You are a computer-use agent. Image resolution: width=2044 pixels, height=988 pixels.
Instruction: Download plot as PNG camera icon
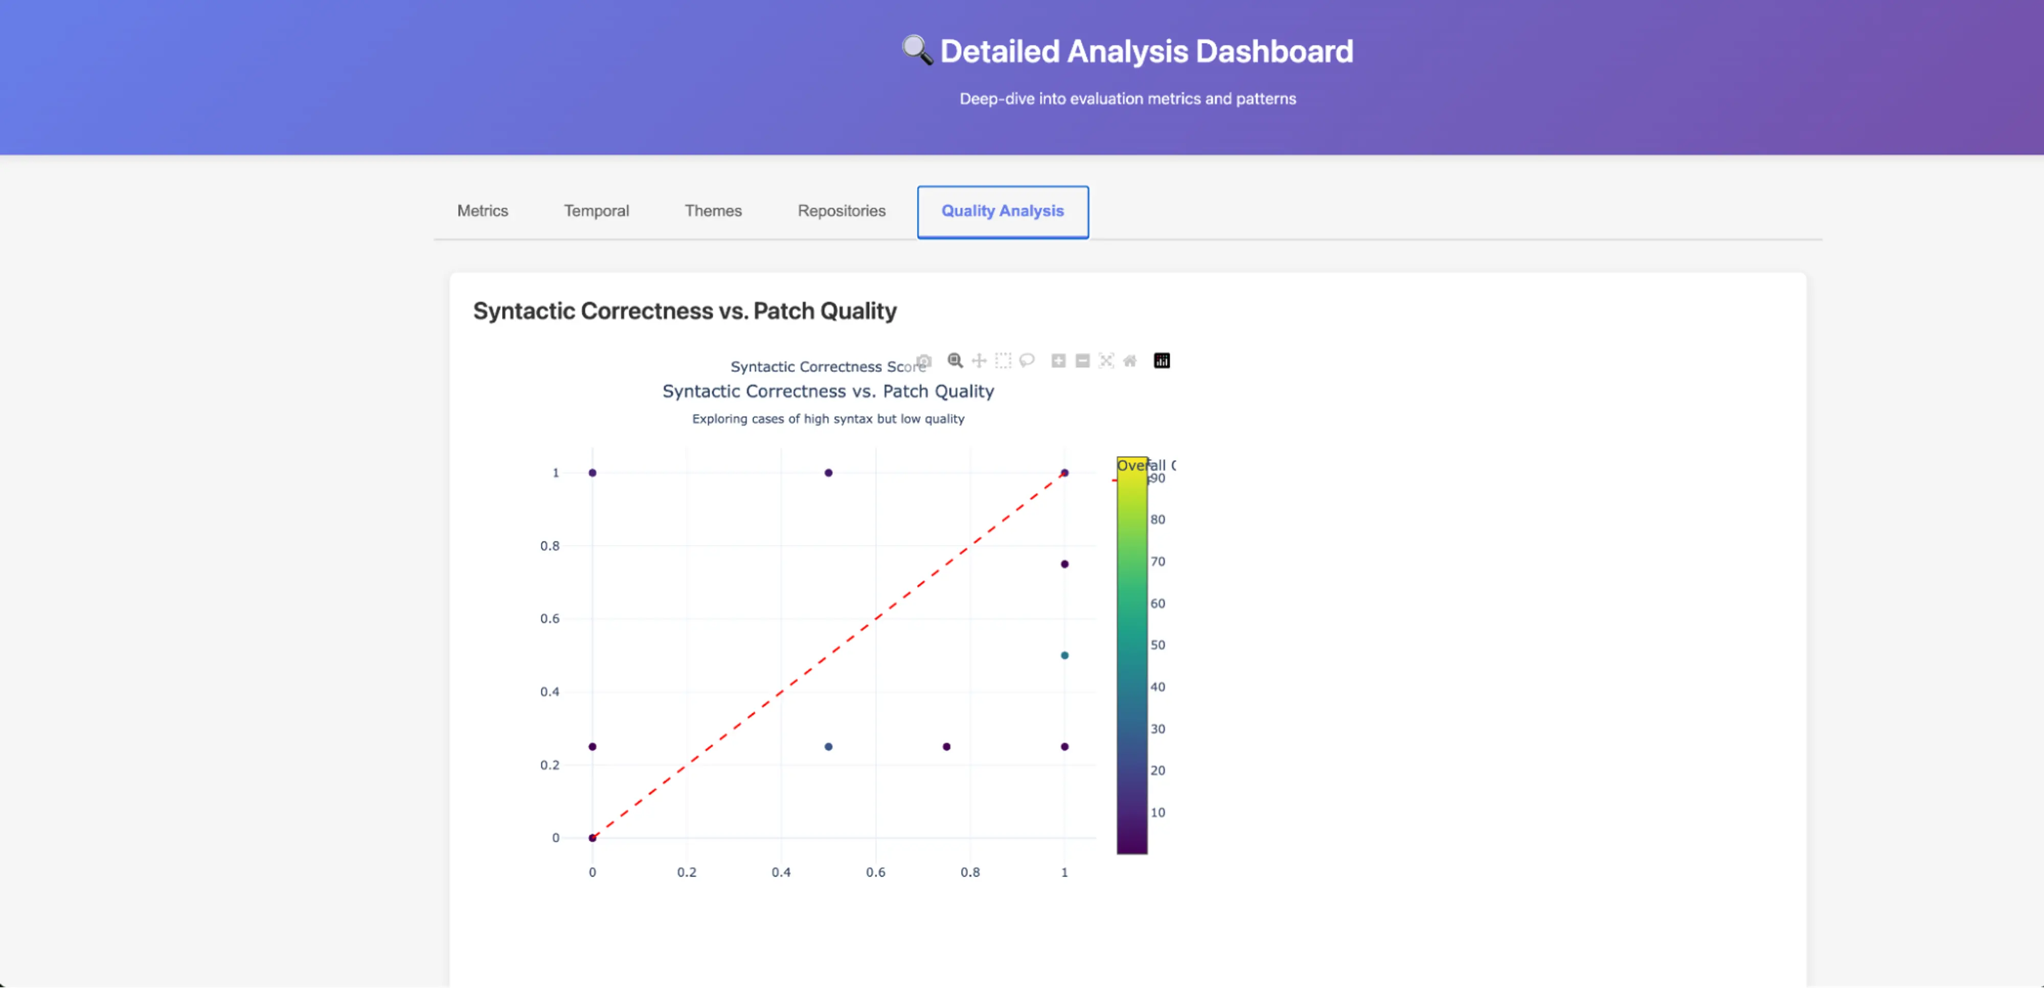[x=924, y=361]
